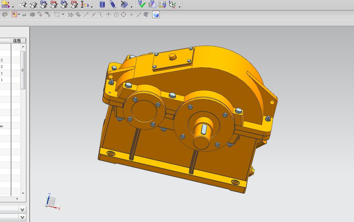Expand the upper collapsed panel chevron
The width and height of the screenshot is (354, 222).
tap(22, 210)
